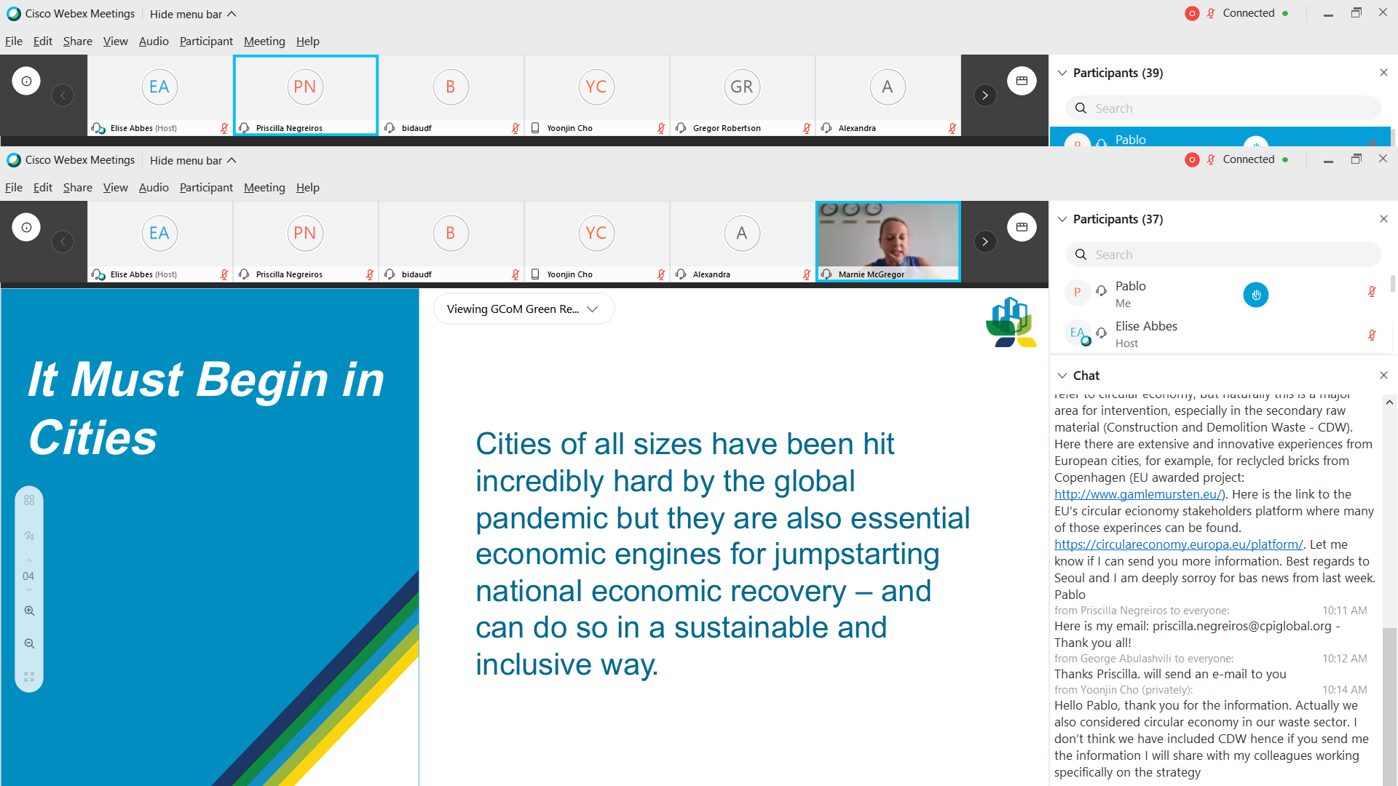The width and height of the screenshot is (1398, 786).
Task: Close the Chat panel
Action: [x=1383, y=376]
